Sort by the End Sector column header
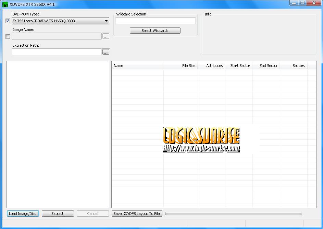The height and width of the screenshot is (229, 323). pos(266,66)
